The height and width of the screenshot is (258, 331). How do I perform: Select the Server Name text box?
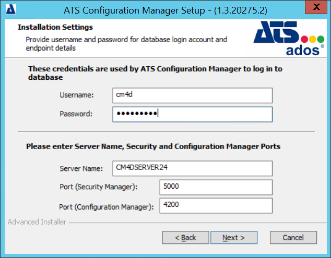coord(193,169)
